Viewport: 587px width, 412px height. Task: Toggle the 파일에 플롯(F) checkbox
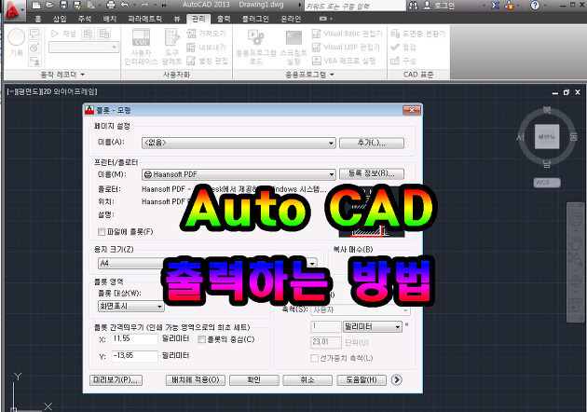[x=101, y=232]
